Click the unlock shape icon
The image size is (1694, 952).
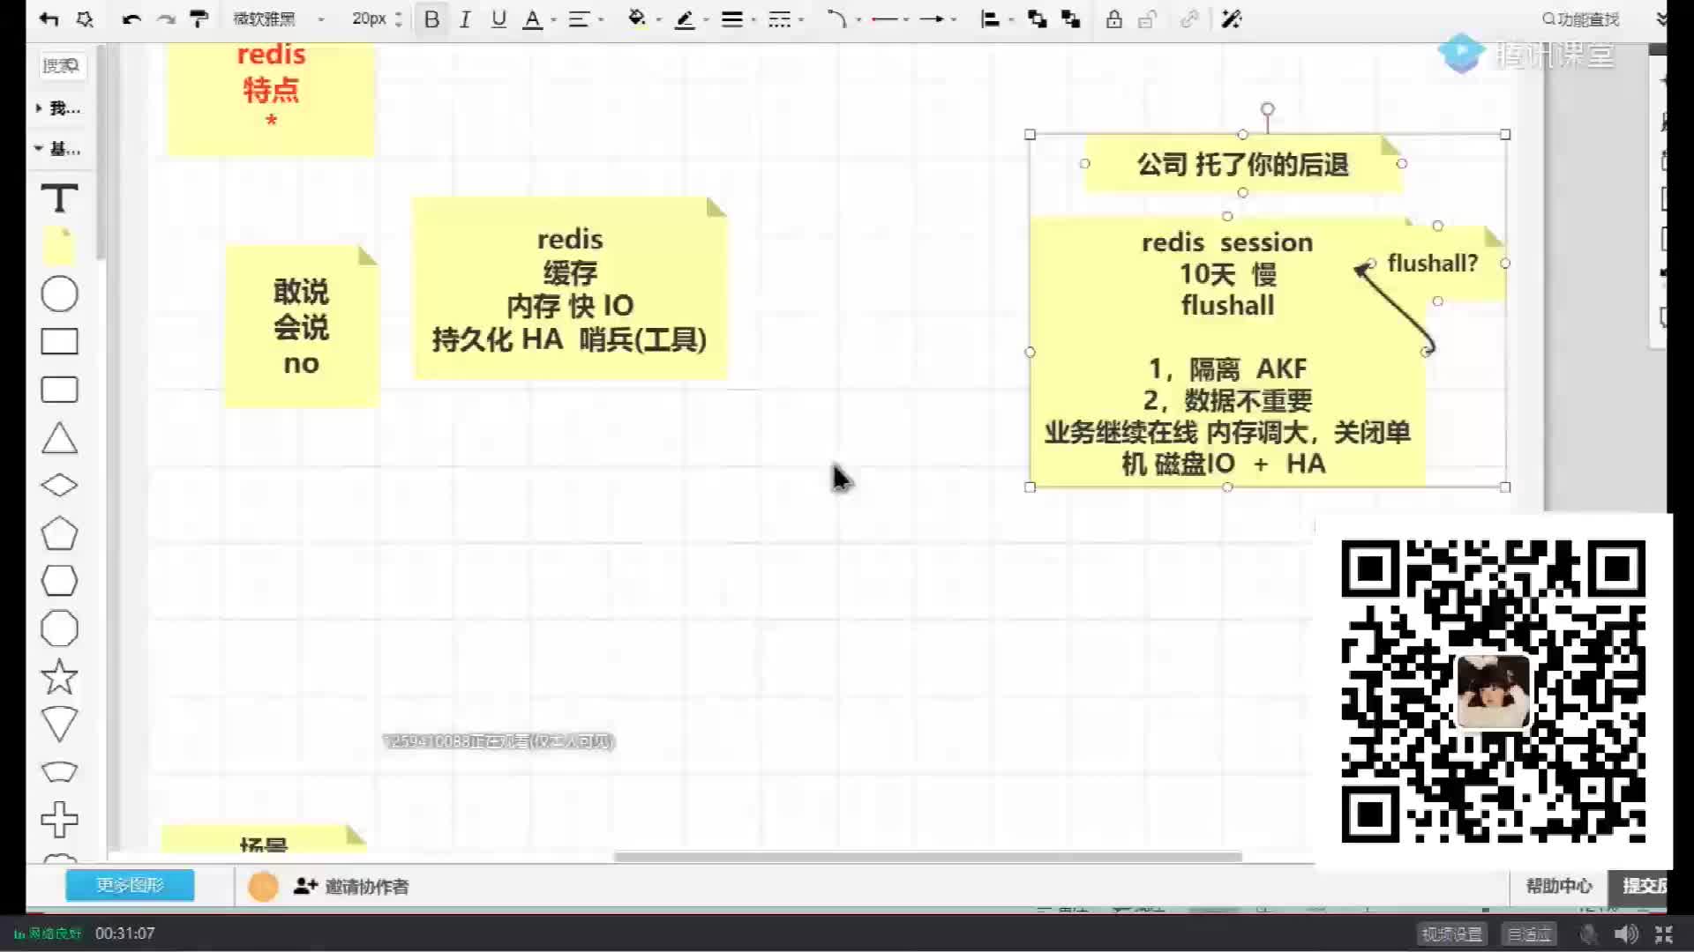[1147, 19]
